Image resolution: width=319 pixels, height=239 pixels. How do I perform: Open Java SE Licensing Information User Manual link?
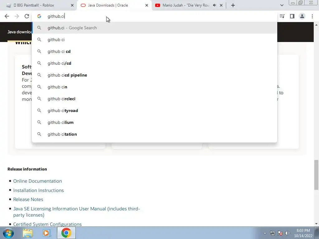[77, 212]
